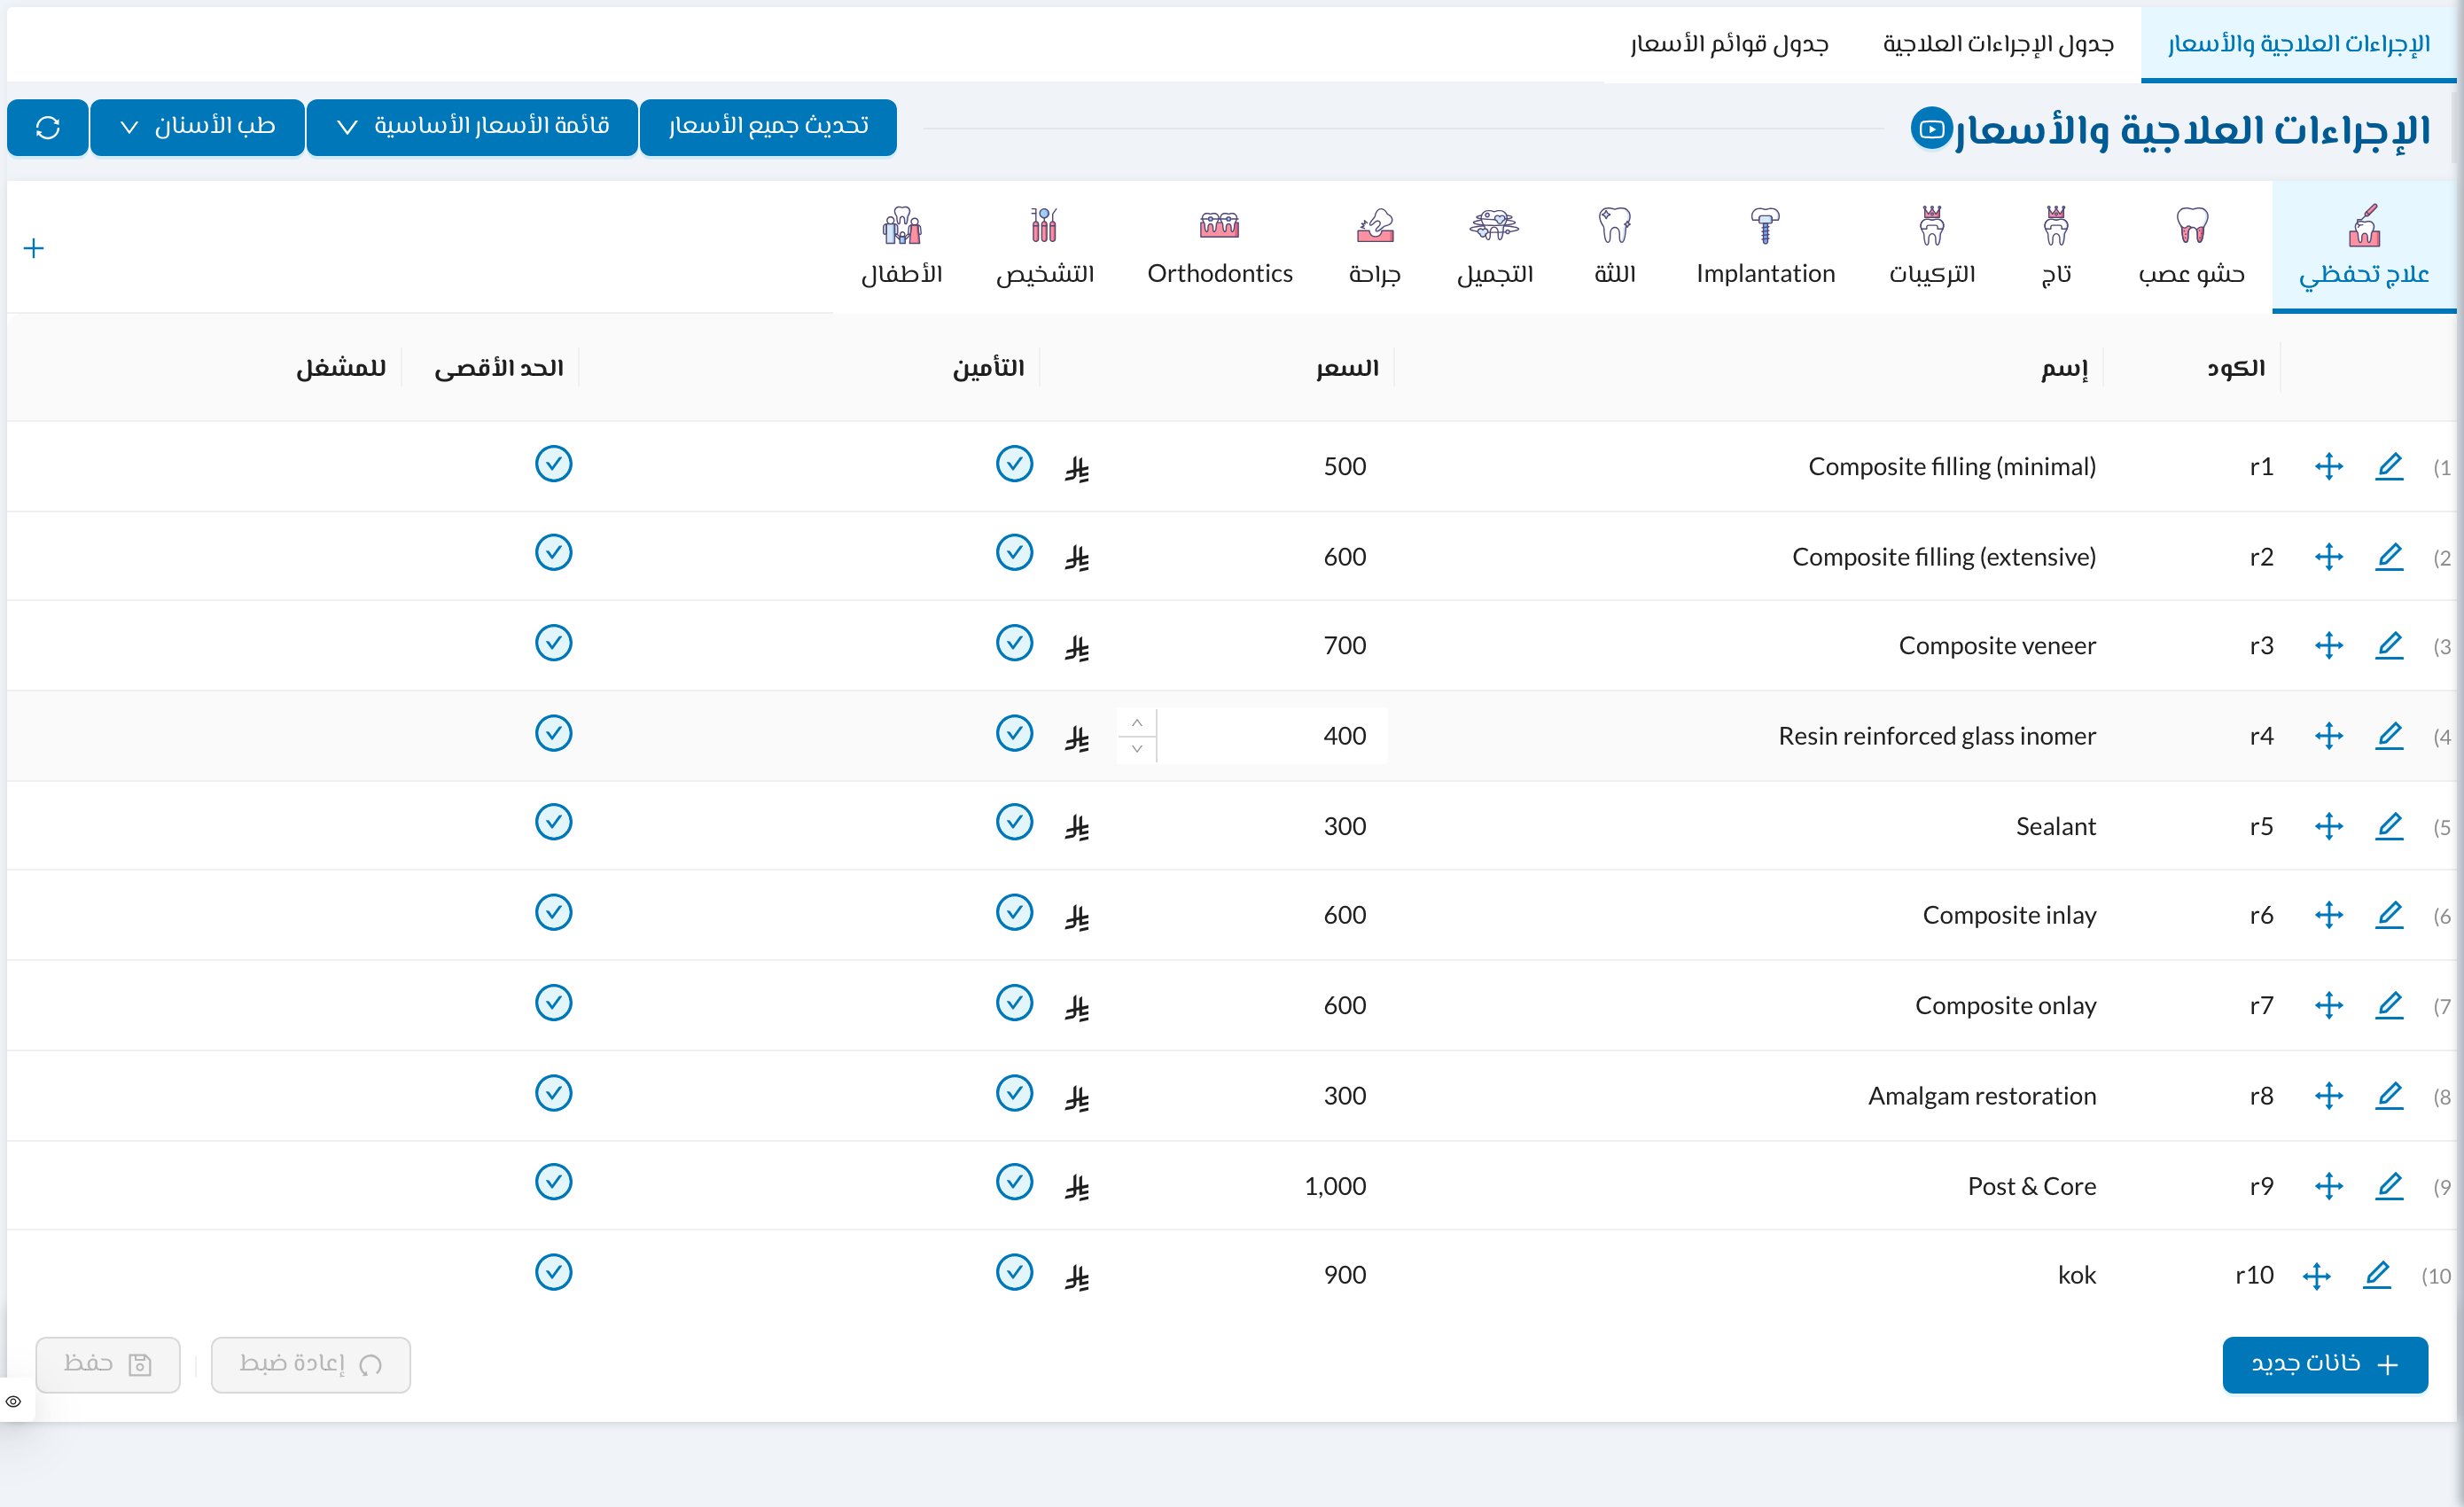Toggle max limit check for Composite veneer

pos(553,643)
